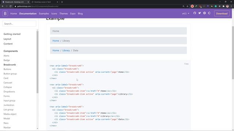This screenshot has width=234, height=131.
Task: Go back with browser back arrow
Action: click(x=3, y=6)
